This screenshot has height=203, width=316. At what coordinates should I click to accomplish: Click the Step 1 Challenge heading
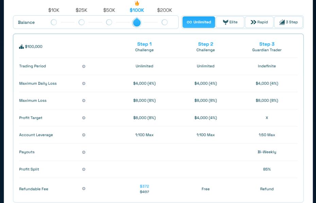[x=144, y=47]
